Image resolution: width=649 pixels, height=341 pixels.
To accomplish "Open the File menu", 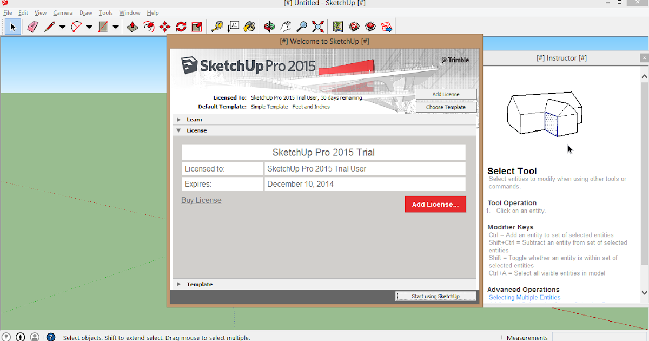I will 8,12.
